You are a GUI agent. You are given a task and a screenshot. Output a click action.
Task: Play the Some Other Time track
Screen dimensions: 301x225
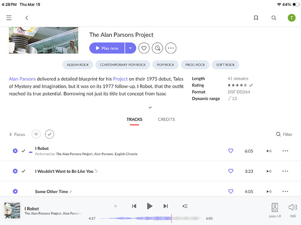click(x=15, y=191)
